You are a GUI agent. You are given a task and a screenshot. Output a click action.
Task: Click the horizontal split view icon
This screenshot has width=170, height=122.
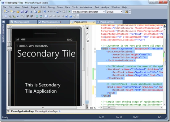(87, 105)
